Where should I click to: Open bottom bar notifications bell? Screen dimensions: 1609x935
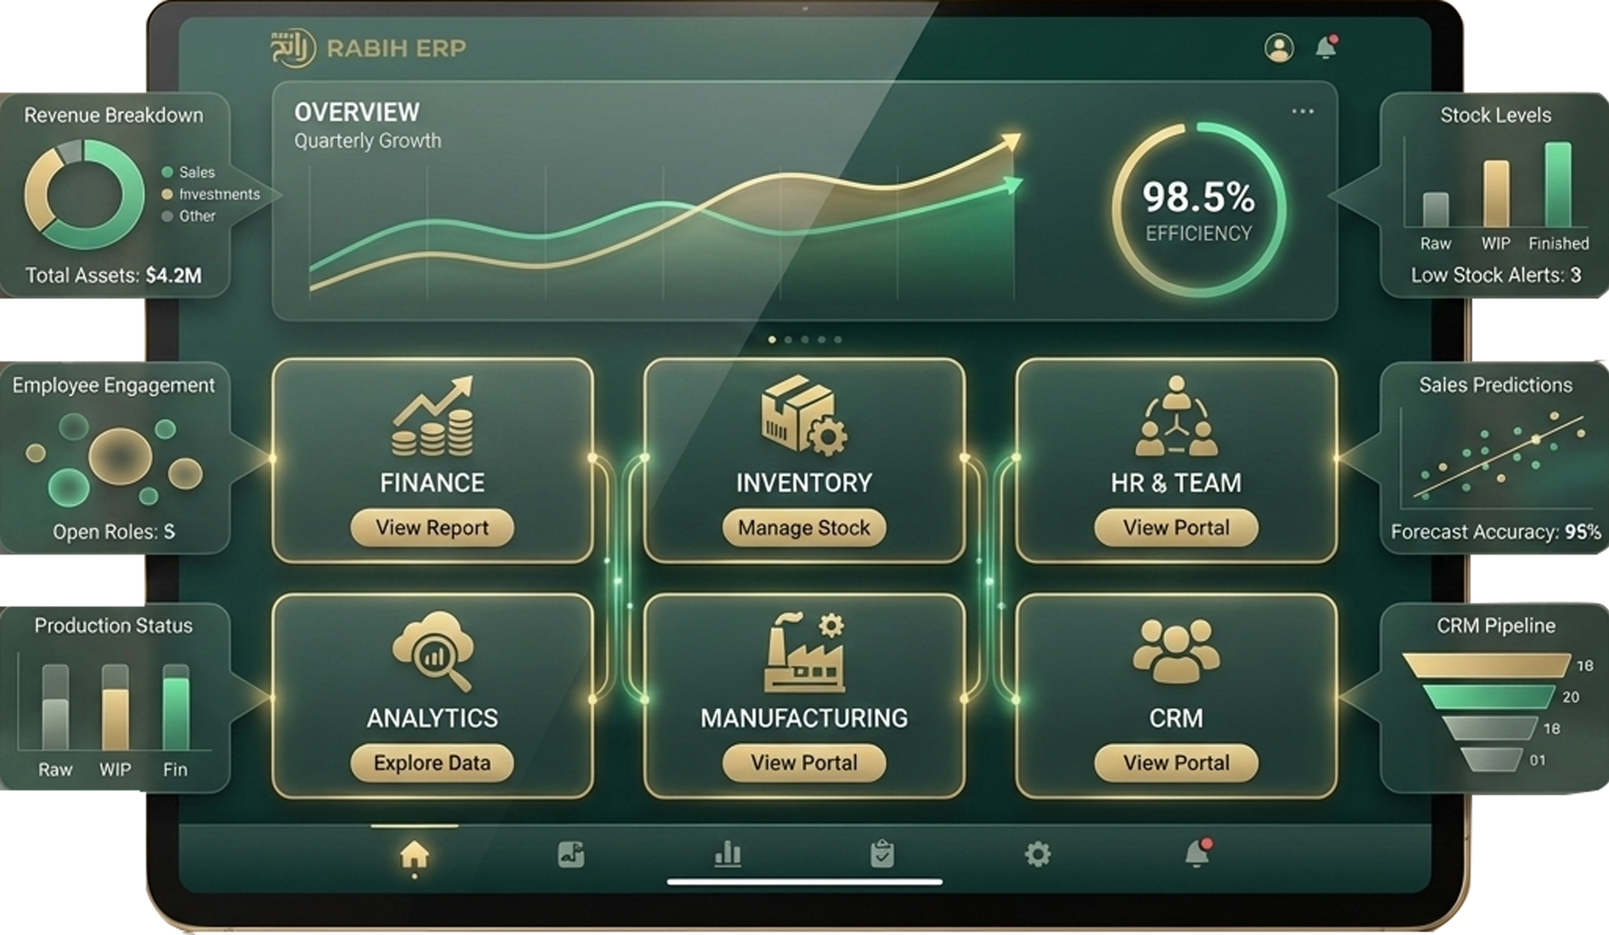(x=1196, y=854)
